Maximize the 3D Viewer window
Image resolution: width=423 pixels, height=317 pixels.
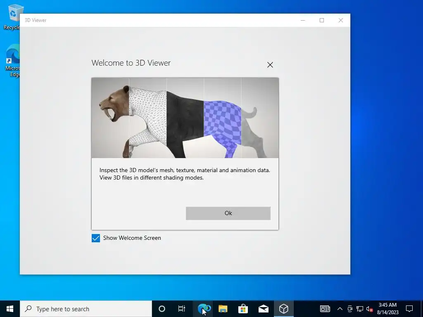[322, 20]
